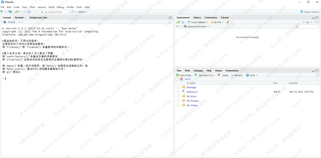The image size is (321, 158).
Task: Open the Project: (None) menu
Action: tap(310, 12)
